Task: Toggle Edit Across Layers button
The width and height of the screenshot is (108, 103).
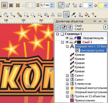Action: coord(63,28)
